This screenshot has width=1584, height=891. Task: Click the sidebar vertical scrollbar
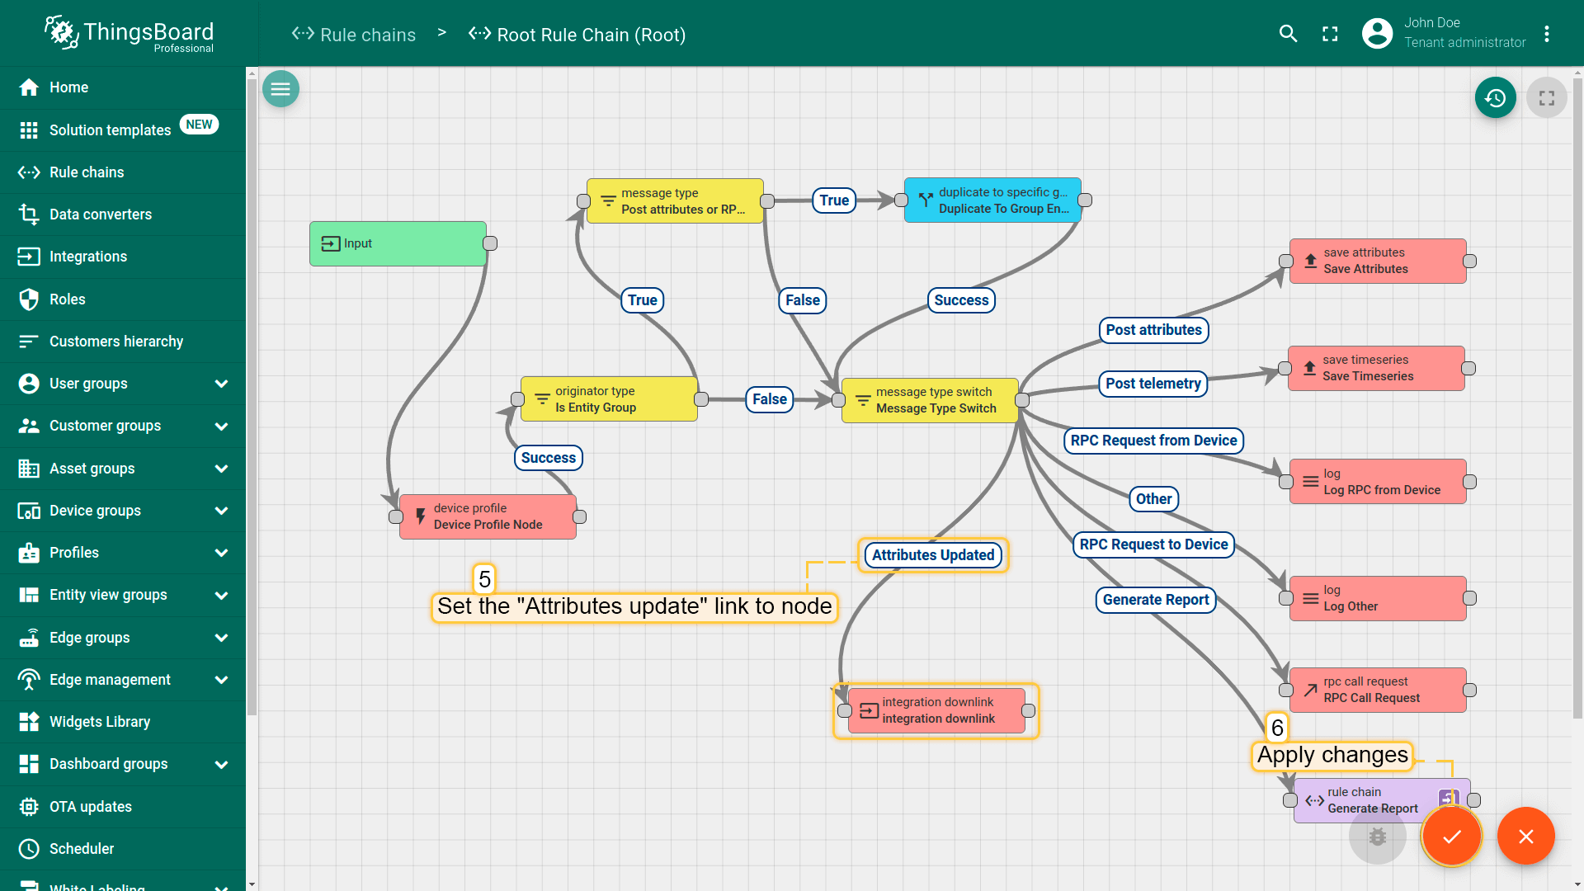point(252,396)
